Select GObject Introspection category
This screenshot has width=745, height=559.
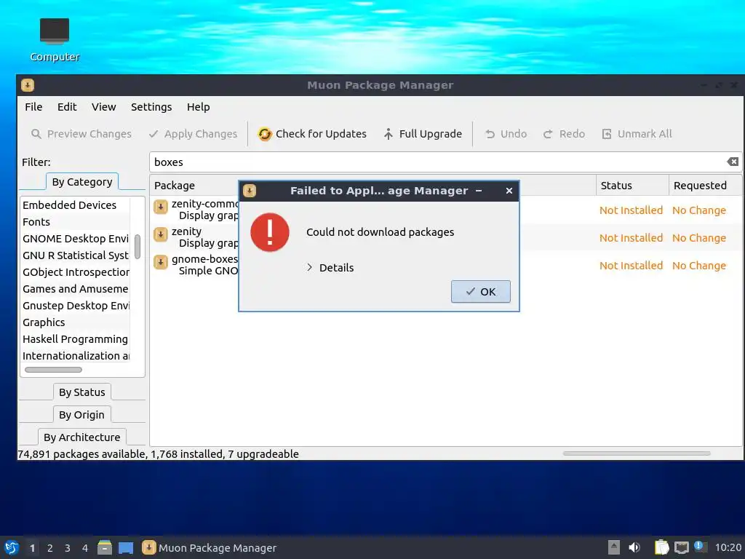point(75,272)
